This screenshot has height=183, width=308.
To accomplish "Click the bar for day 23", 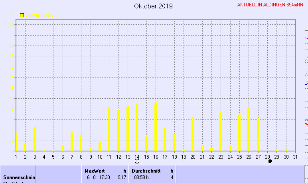I will tap(221, 131).
